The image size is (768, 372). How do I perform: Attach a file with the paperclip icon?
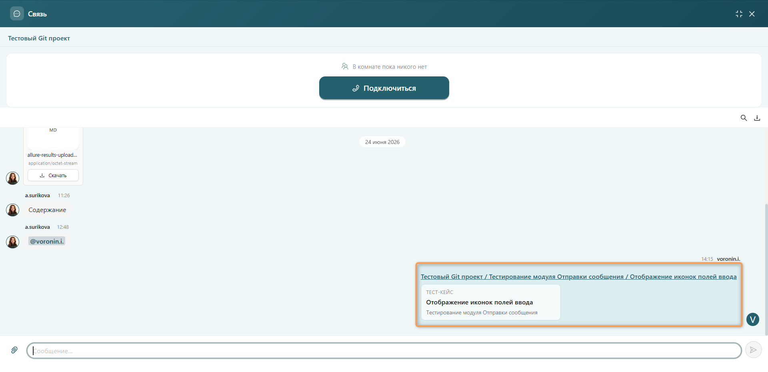point(14,350)
